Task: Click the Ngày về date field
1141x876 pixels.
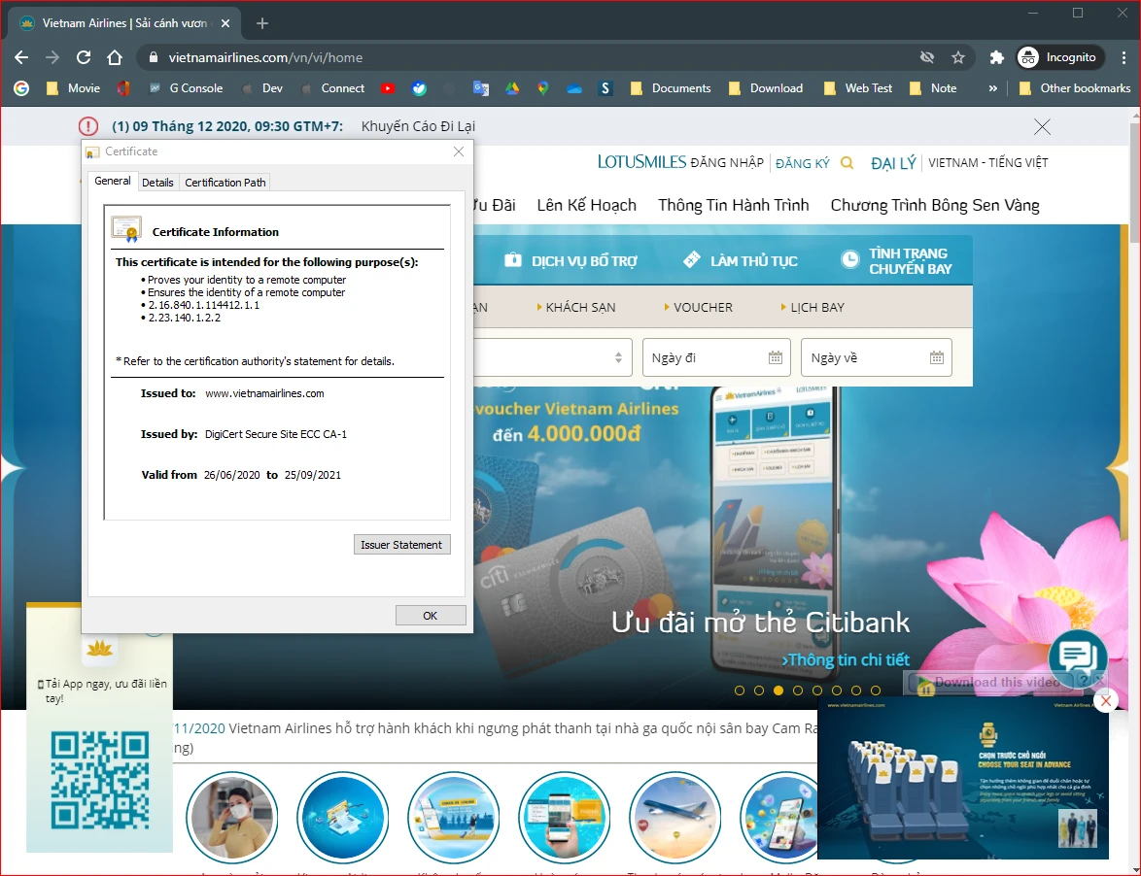Action: [876, 357]
